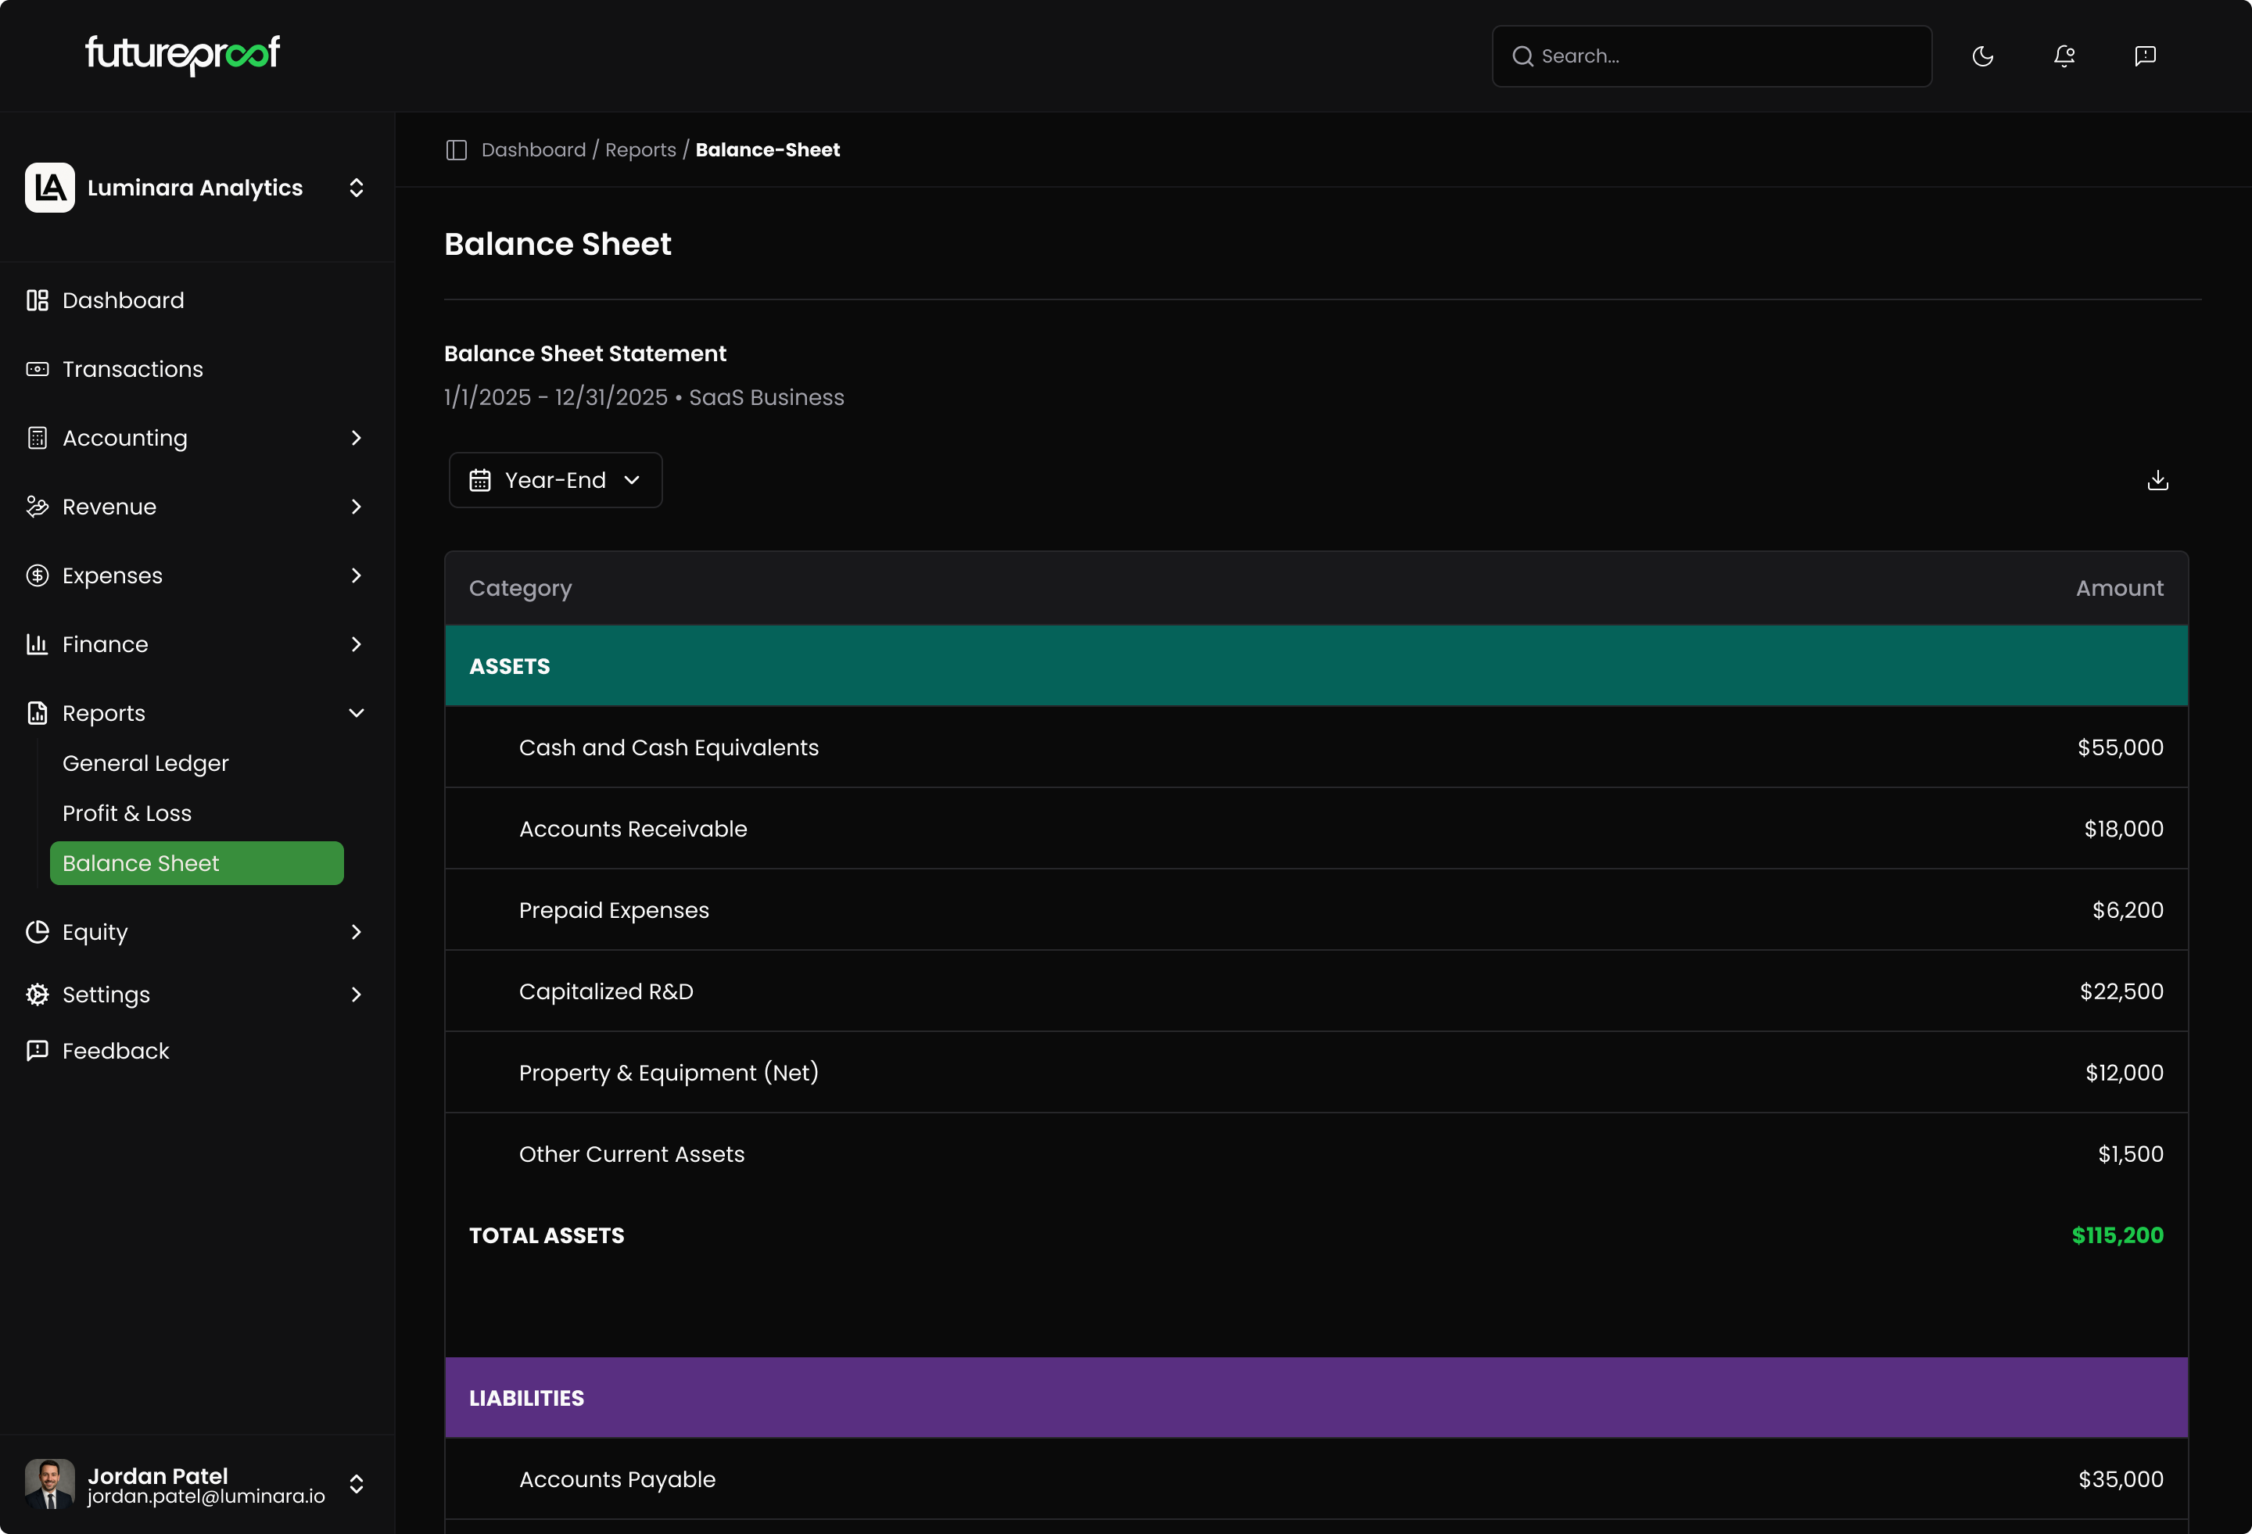Screen dimensions: 2252x1534
Task: Click the Dashboard sidebar icon
Action: pyautogui.click(x=37, y=300)
